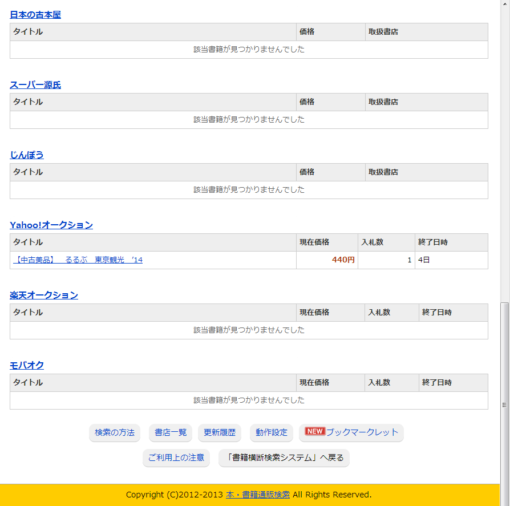510x506 pixels.
Task: Click the 440円 price cell
Action: tap(327, 260)
